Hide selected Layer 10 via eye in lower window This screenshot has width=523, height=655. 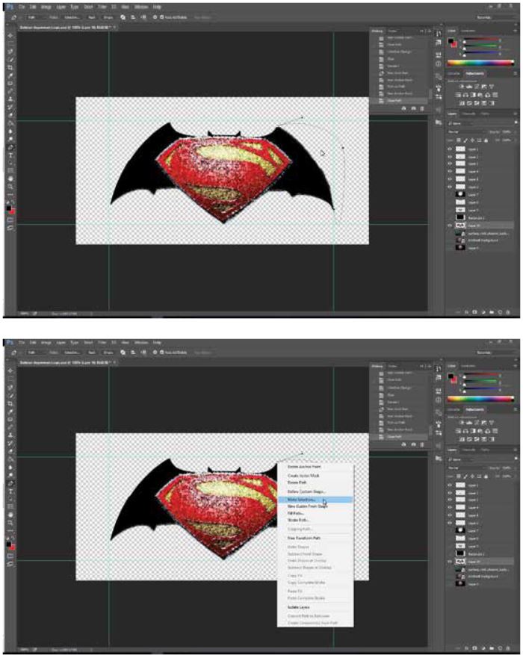coord(450,562)
